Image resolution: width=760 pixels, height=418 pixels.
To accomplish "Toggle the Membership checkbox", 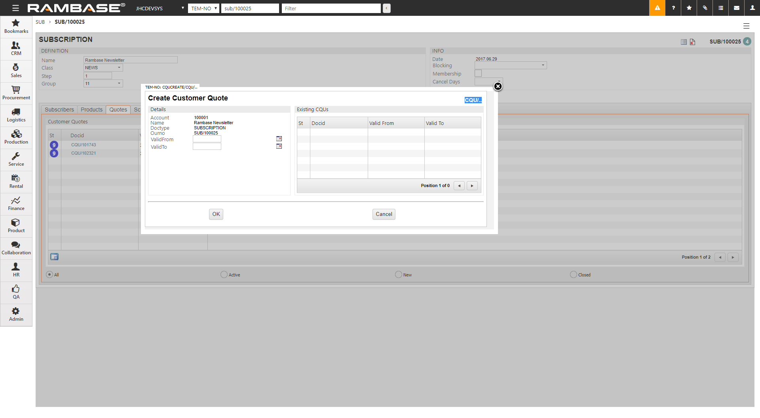I will (x=478, y=74).
